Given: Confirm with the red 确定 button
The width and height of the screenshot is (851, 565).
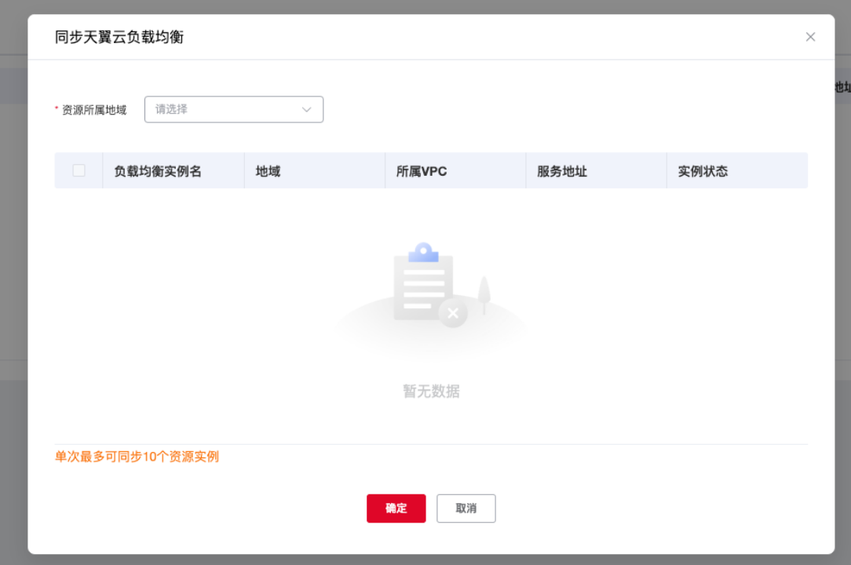Looking at the screenshot, I should [x=396, y=508].
